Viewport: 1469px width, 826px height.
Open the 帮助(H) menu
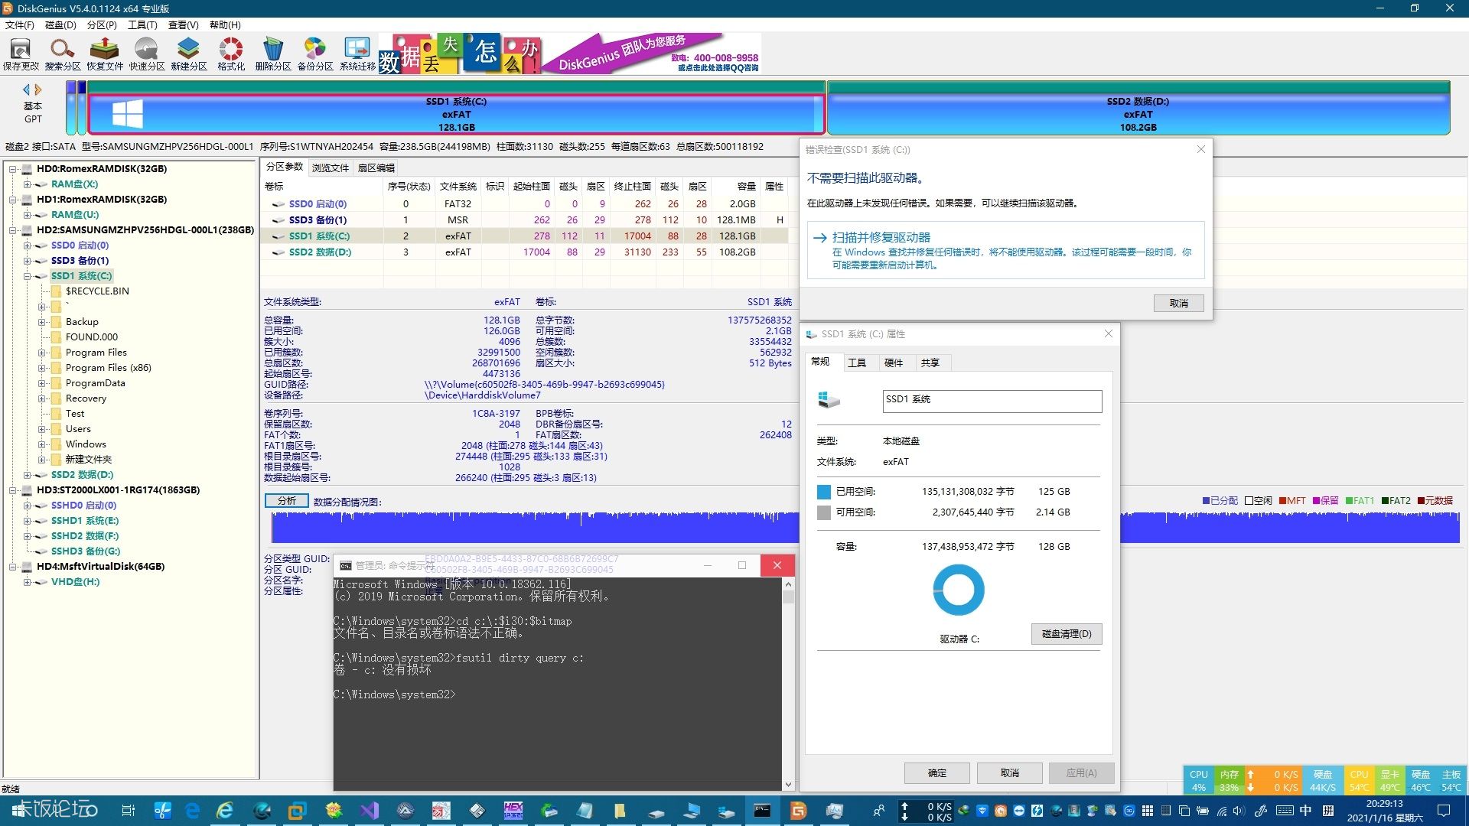(225, 25)
